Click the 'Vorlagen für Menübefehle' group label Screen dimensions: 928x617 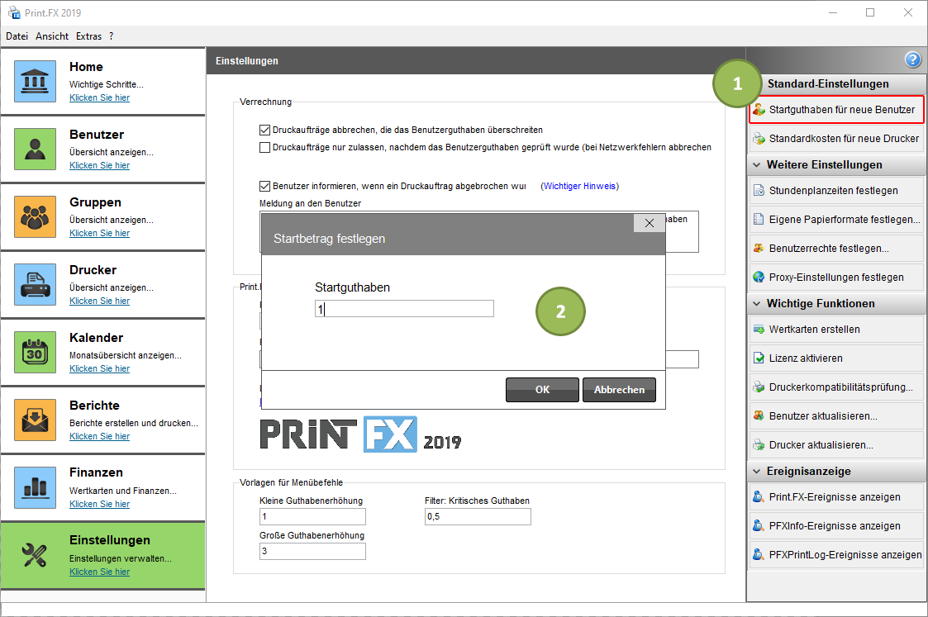(291, 482)
